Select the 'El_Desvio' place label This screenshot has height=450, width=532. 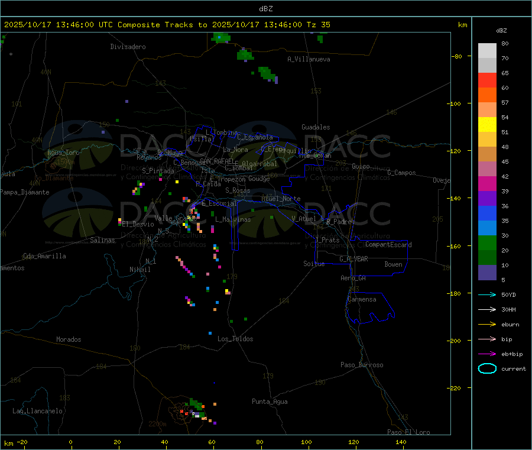pos(138,224)
